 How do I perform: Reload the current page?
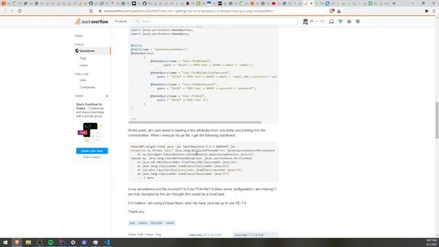(x=20, y=11)
